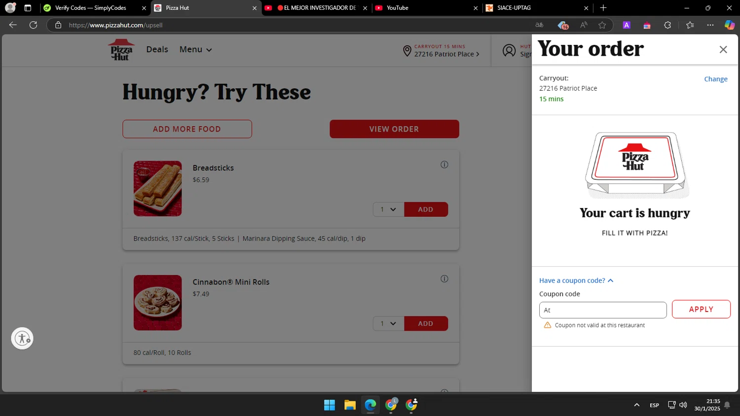The height and width of the screenshot is (416, 740).
Task: Open browser extensions puzzle icon
Action: click(x=667, y=25)
